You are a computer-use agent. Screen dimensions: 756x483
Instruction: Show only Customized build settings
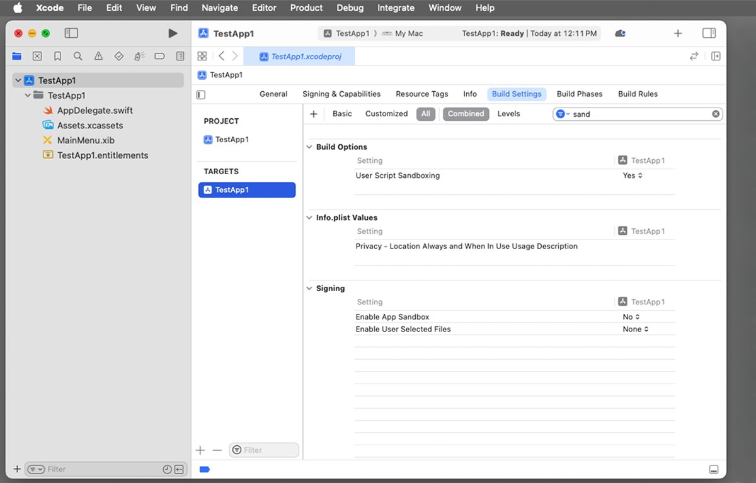386,114
